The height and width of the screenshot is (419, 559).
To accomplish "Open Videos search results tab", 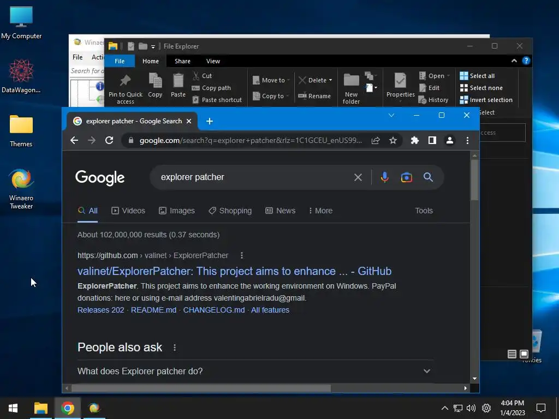I will point(128,211).
